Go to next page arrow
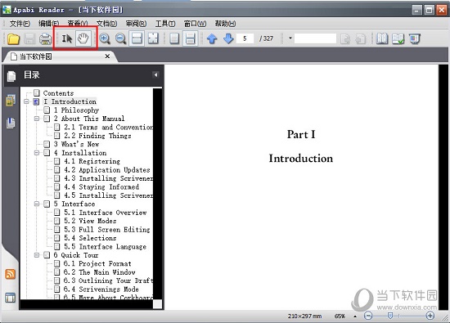 click(x=228, y=38)
